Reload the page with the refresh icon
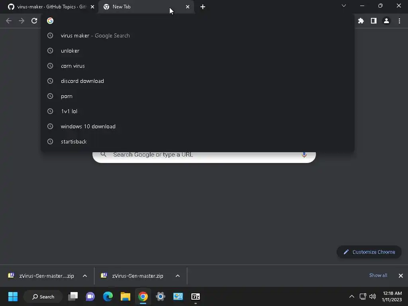 coord(34,21)
